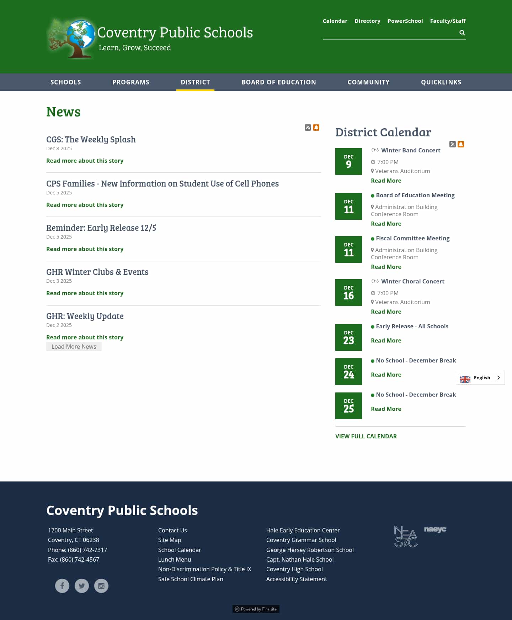Click the phone number (860) 742-7317

pos(87,550)
